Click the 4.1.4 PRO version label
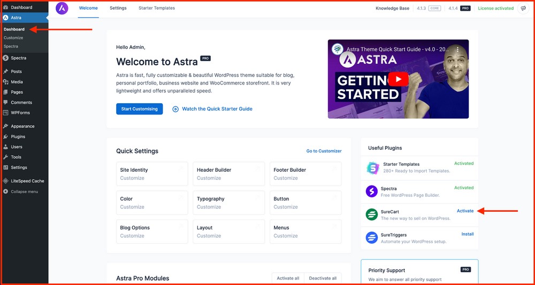This screenshot has width=535, height=285. click(x=459, y=9)
